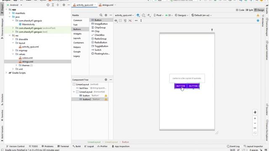The width and height of the screenshot is (269, 151).
Task: Open palette settings gear
Action: coord(106,15)
